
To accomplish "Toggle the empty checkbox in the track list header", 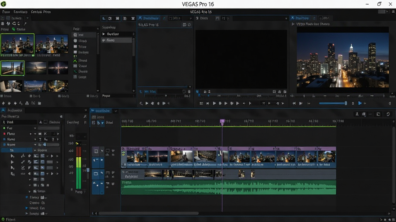I will pyautogui.click(x=46, y=122).
